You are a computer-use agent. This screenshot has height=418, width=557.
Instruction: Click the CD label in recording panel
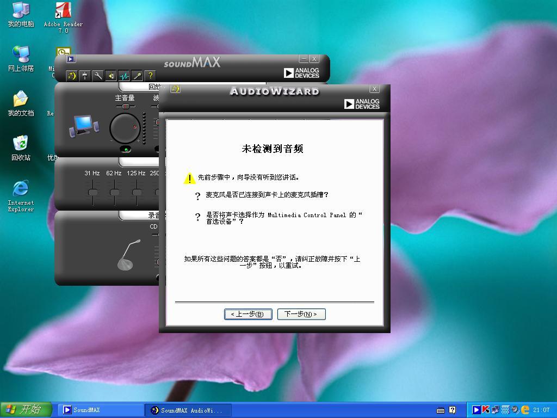pos(153,226)
